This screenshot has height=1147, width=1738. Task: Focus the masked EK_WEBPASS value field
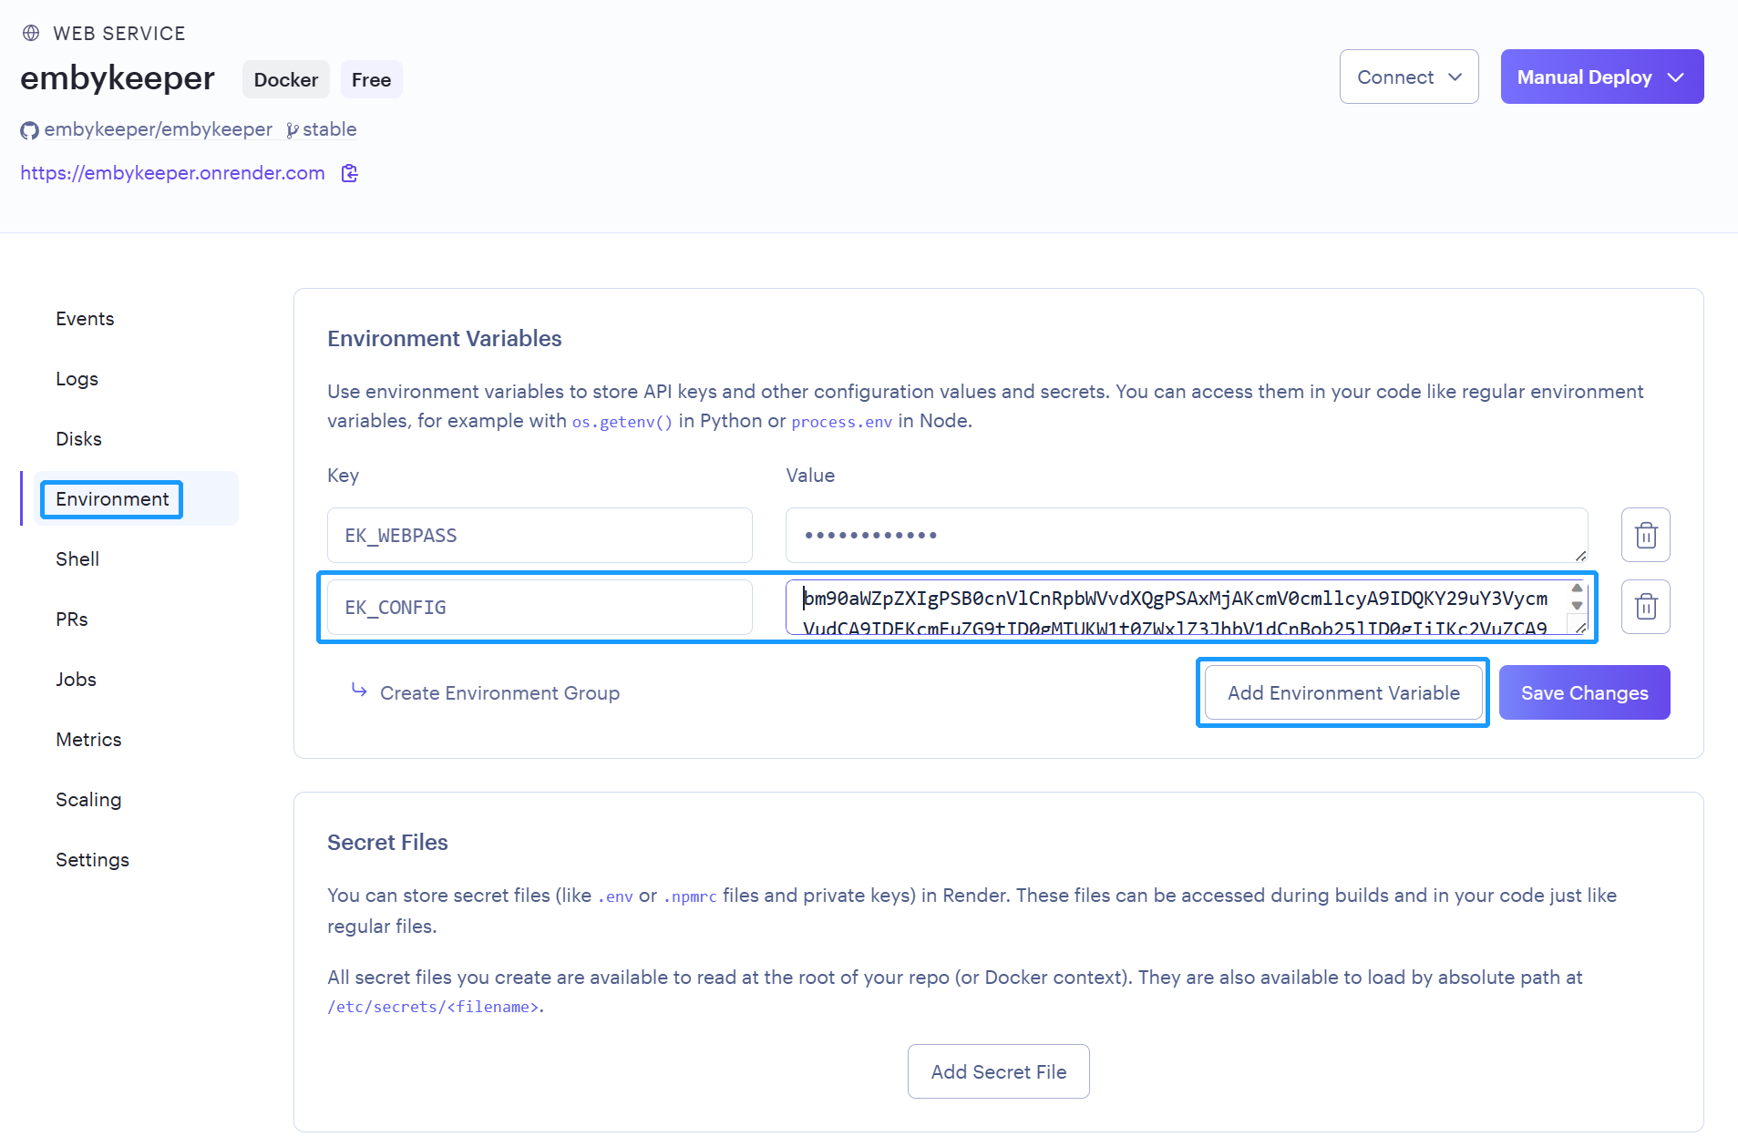[x=1186, y=535]
